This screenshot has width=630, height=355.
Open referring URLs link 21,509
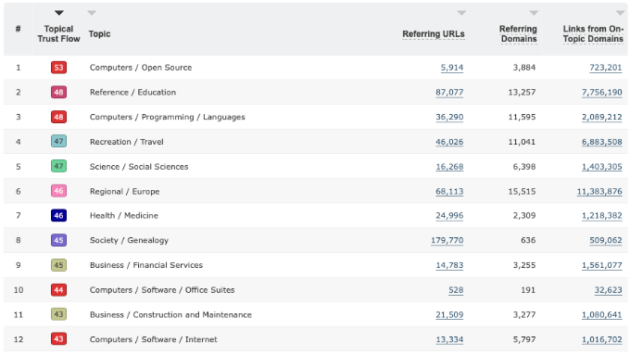pyautogui.click(x=449, y=315)
